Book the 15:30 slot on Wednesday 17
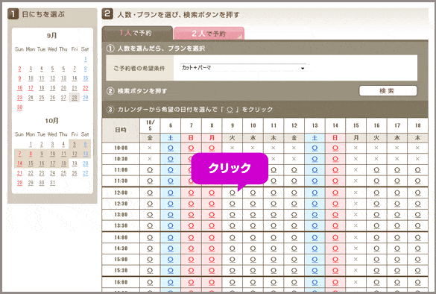This screenshot has width=436, height=294. pyautogui.click(x=397, y=270)
